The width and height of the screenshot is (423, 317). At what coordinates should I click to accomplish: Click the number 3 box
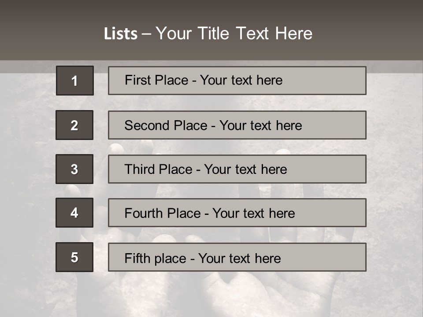[74, 169]
